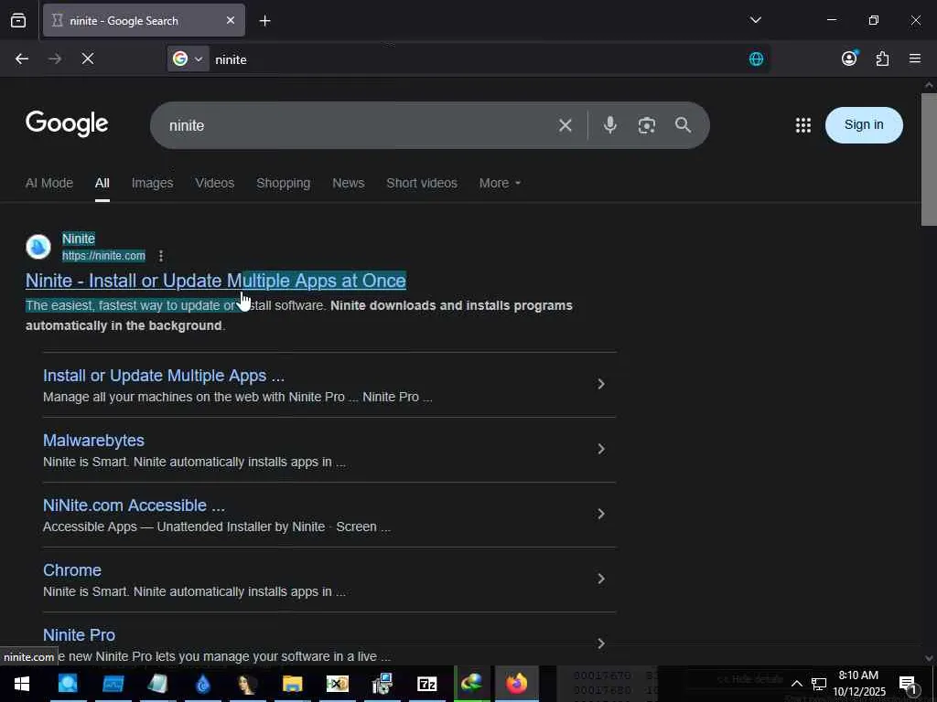Expand the Ninite Pro row chevron
The image size is (937, 702).
(601, 643)
